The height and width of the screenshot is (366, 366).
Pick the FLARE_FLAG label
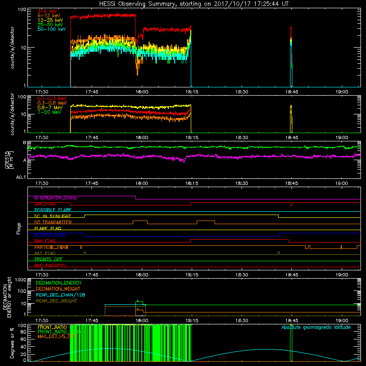(x=48, y=228)
